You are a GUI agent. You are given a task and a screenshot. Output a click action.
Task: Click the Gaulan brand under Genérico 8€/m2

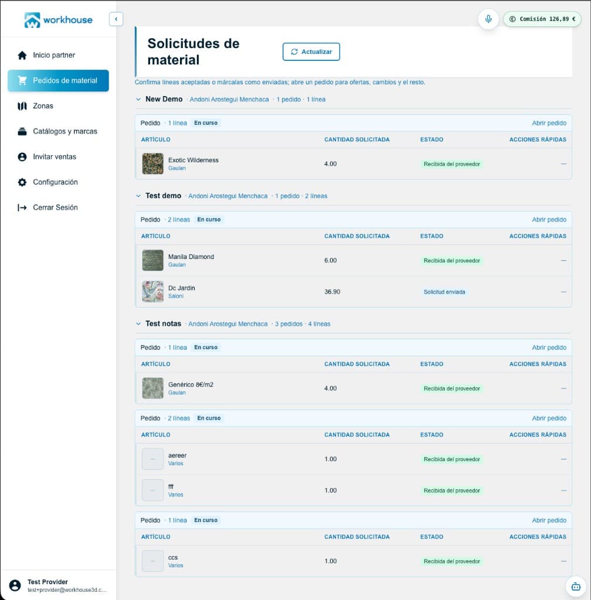(177, 393)
